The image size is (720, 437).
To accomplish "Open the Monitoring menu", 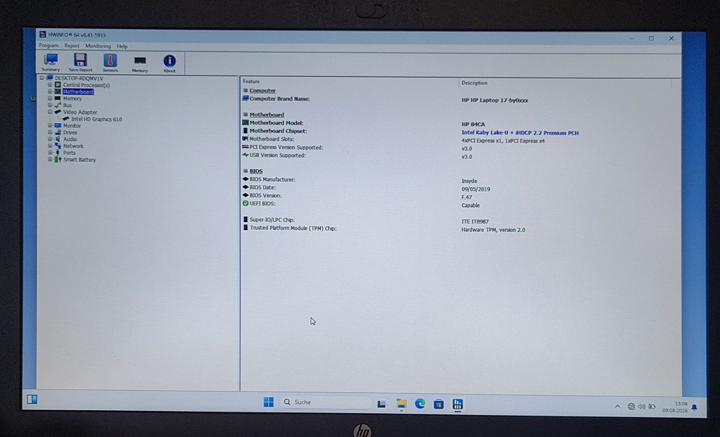I will pos(98,46).
